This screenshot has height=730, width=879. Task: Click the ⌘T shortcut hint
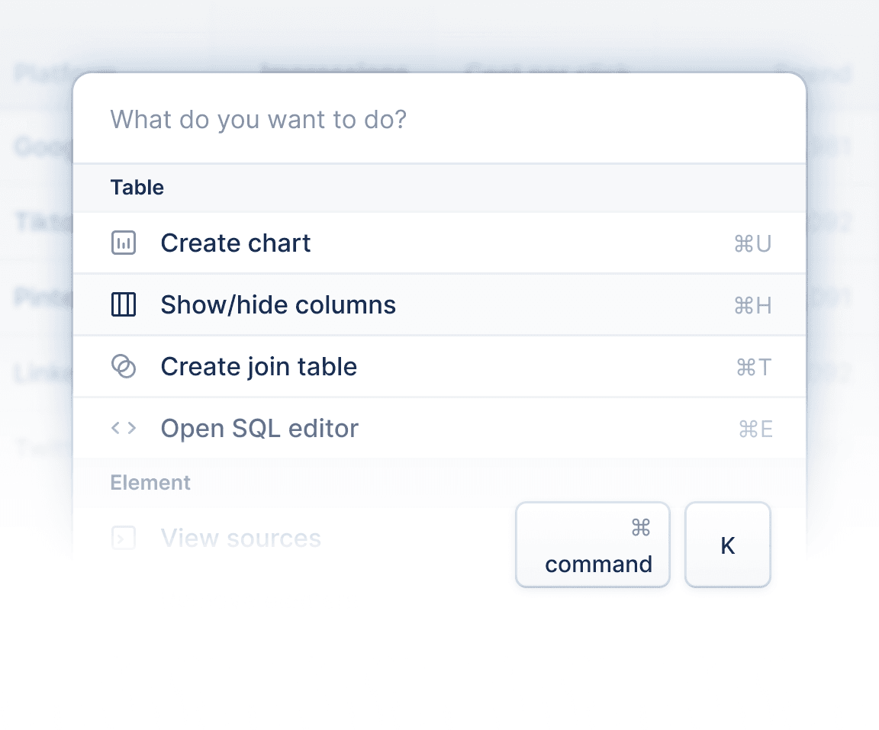pyautogui.click(x=753, y=368)
